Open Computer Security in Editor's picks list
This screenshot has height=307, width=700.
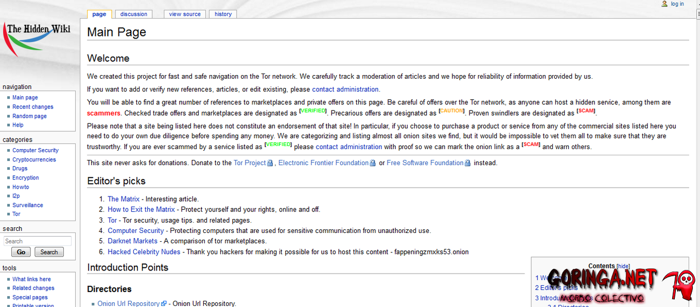tap(135, 231)
